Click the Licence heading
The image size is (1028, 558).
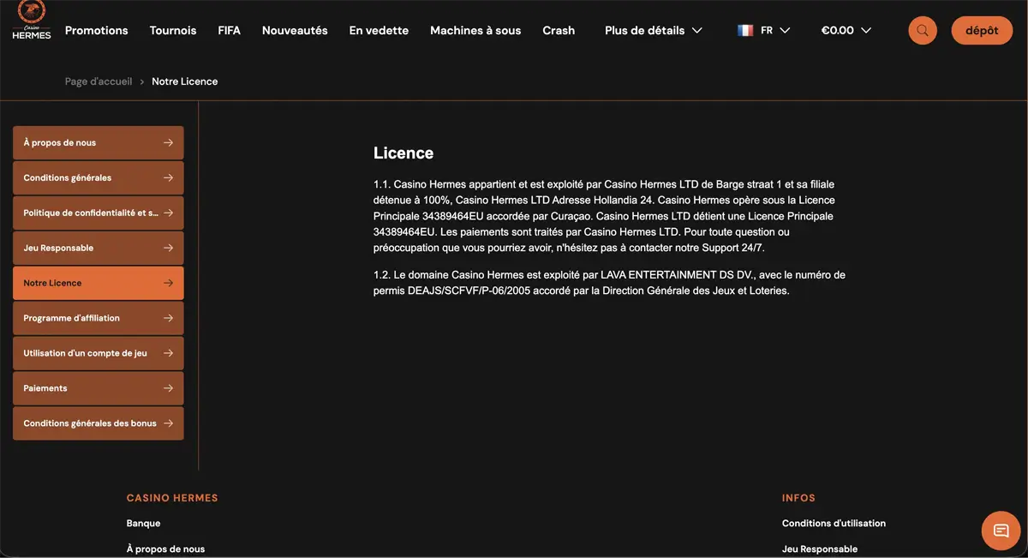click(x=403, y=153)
